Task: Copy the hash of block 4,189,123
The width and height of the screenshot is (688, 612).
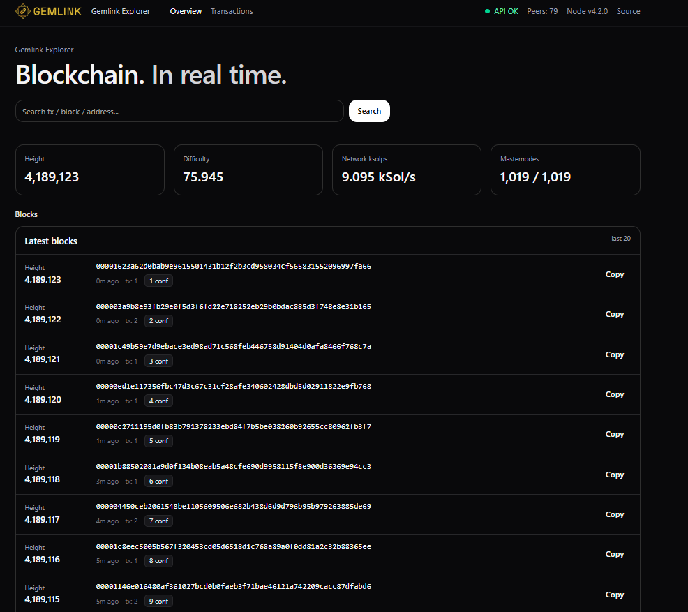Action: click(x=614, y=274)
